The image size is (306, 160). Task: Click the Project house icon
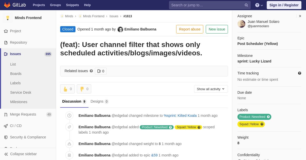tap(6, 31)
